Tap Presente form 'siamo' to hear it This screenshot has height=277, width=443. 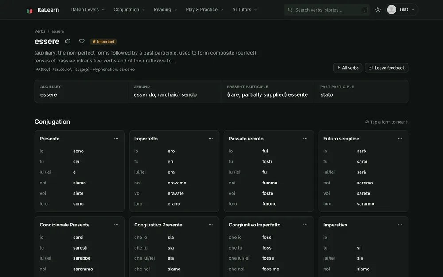point(79,183)
